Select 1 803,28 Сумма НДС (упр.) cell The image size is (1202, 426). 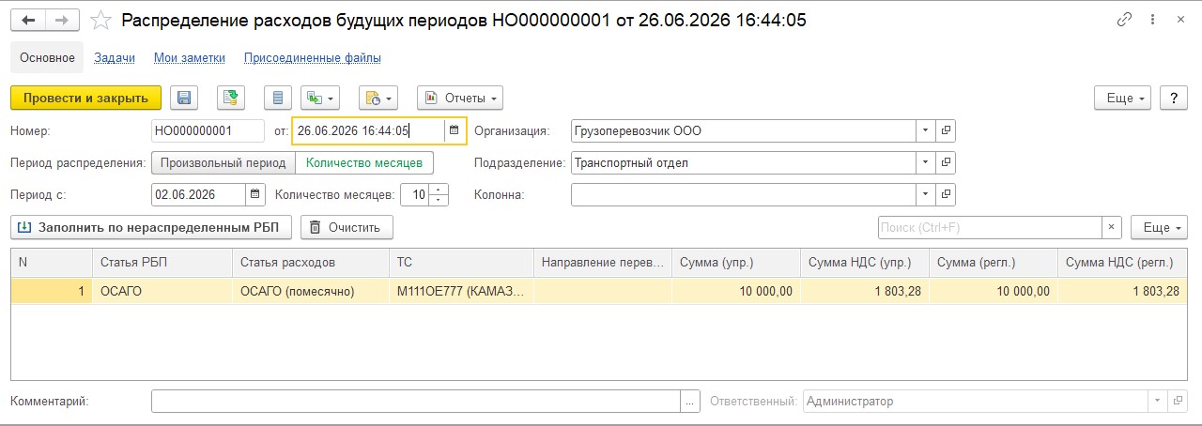click(x=864, y=291)
